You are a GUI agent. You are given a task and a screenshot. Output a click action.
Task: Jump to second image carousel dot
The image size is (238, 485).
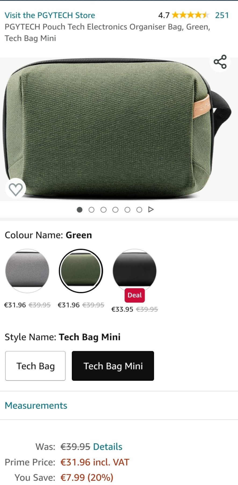coord(92,210)
